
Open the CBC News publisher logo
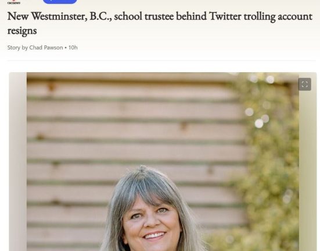[14, 2]
